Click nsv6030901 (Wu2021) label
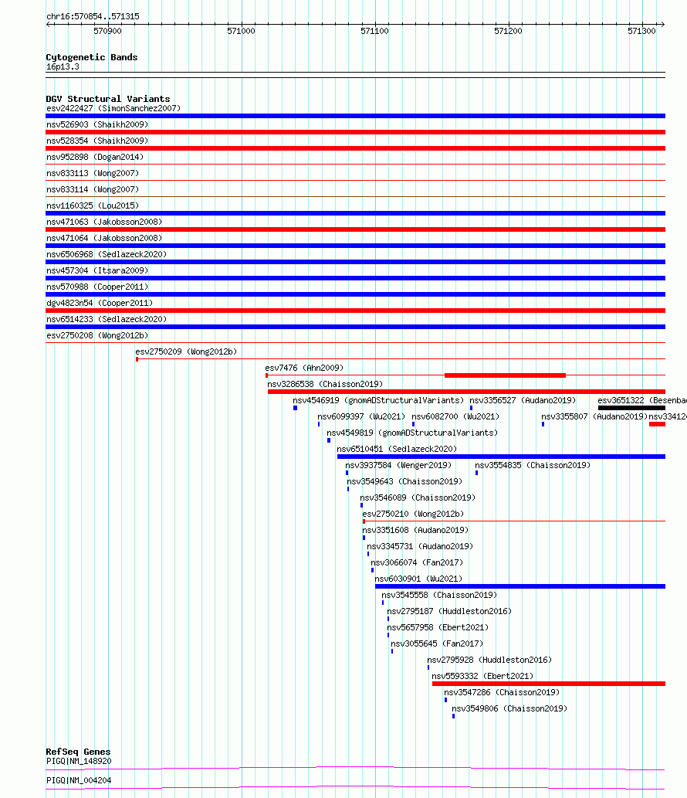This screenshot has width=687, height=798. tap(418, 580)
